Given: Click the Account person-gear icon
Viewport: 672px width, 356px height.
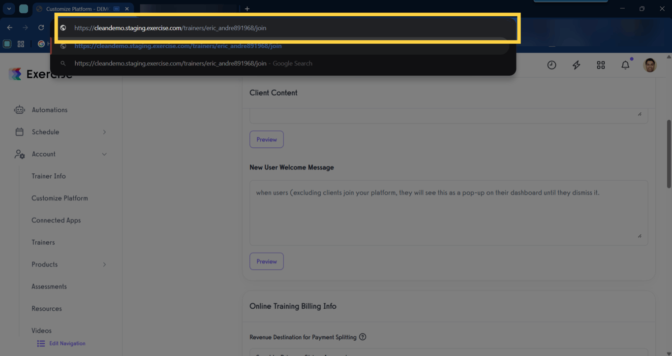Looking at the screenshot, I should (19, 154).
